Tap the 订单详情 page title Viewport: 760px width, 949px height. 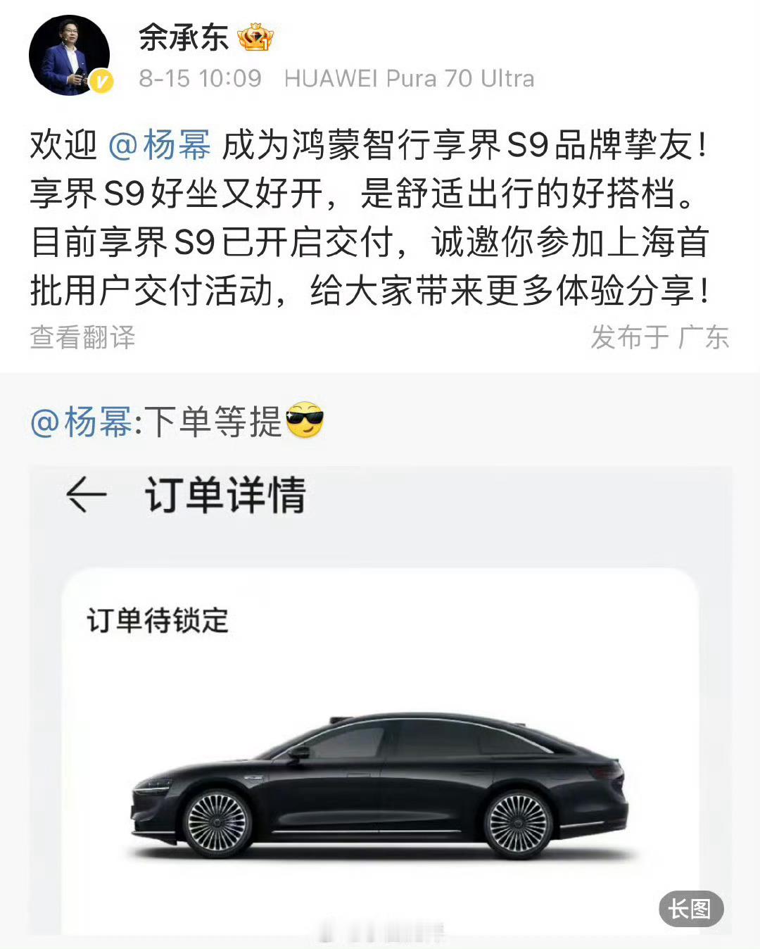[225, 495]
